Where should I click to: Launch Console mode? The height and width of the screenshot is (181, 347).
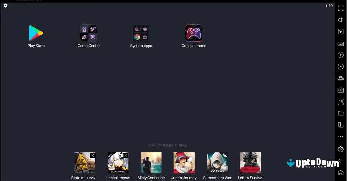click(194, 33)
